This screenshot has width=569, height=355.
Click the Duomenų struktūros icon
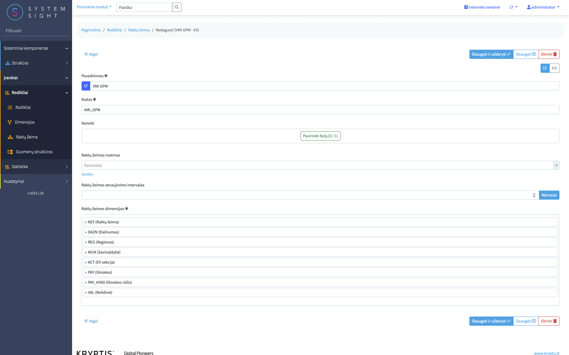10,152
